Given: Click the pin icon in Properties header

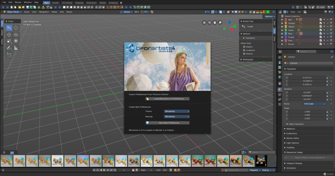Looking at the screenshot, I should pyautogui.click(x=332, y=57).
